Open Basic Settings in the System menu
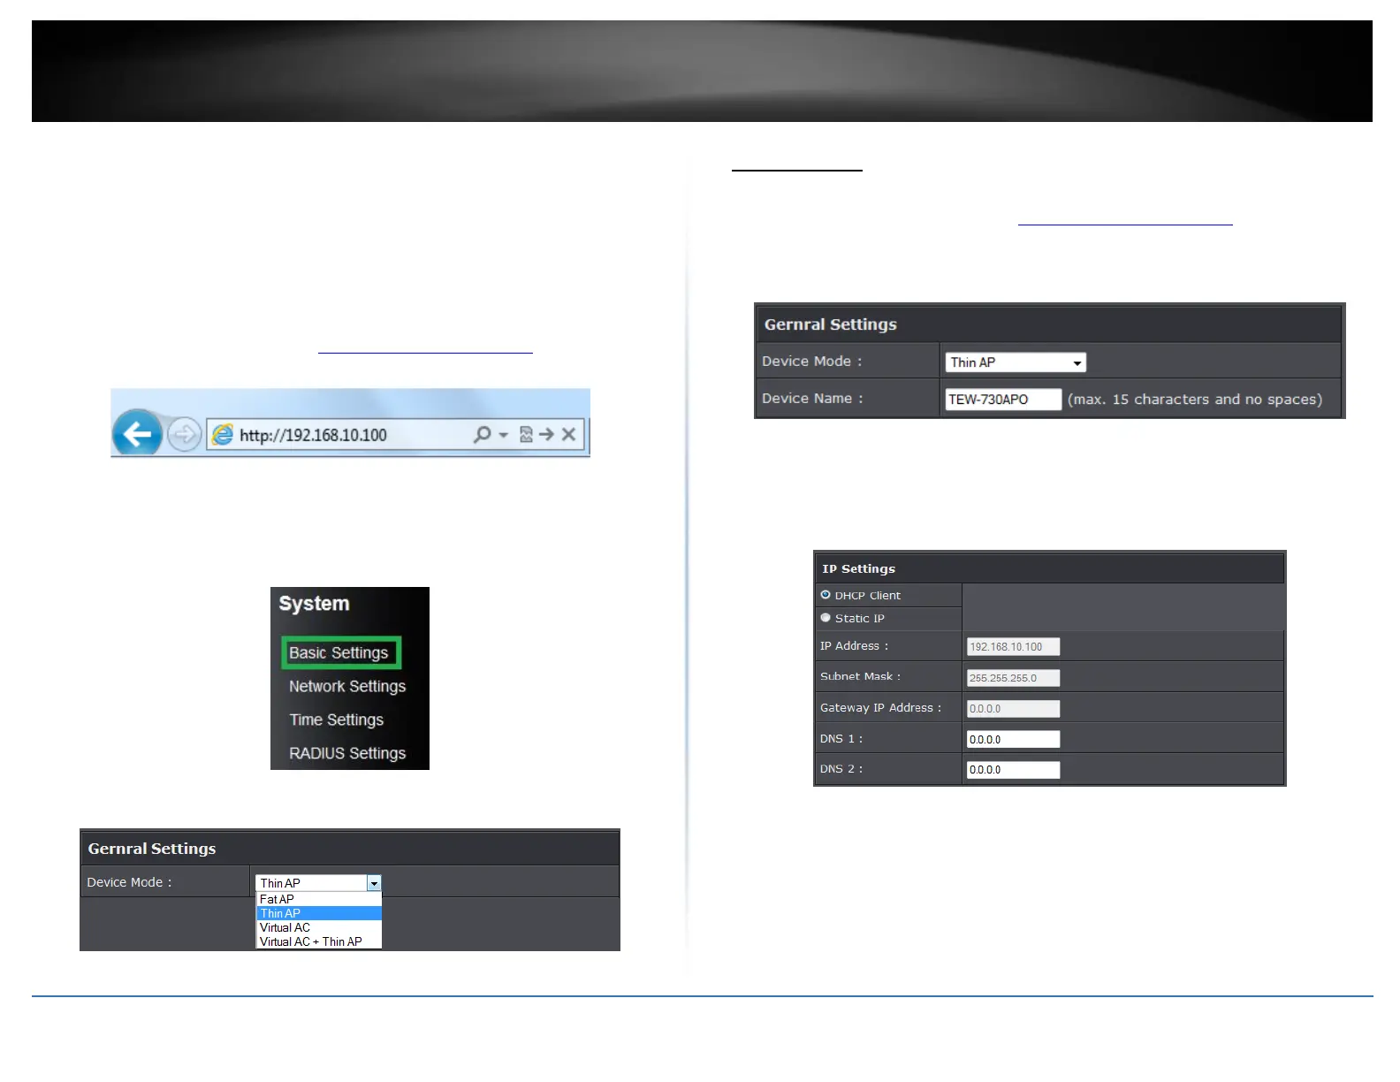Image resolution: width=1400 pixels, height=1082 pixels. (340, 652)
